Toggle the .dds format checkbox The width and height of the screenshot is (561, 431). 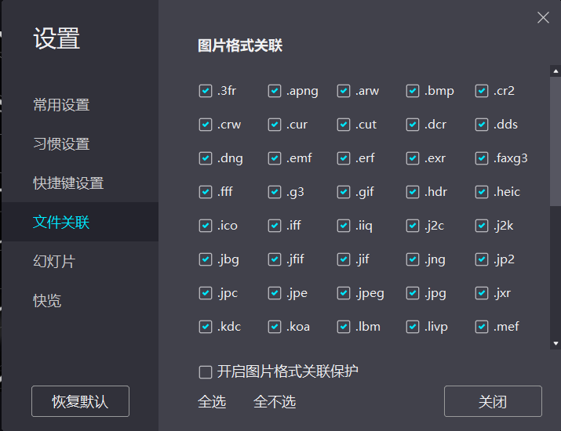click(482, 125)
